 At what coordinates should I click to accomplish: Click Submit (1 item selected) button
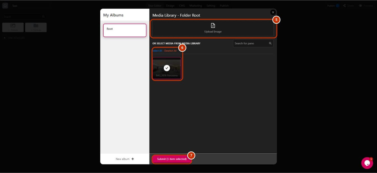pos(172,159)
